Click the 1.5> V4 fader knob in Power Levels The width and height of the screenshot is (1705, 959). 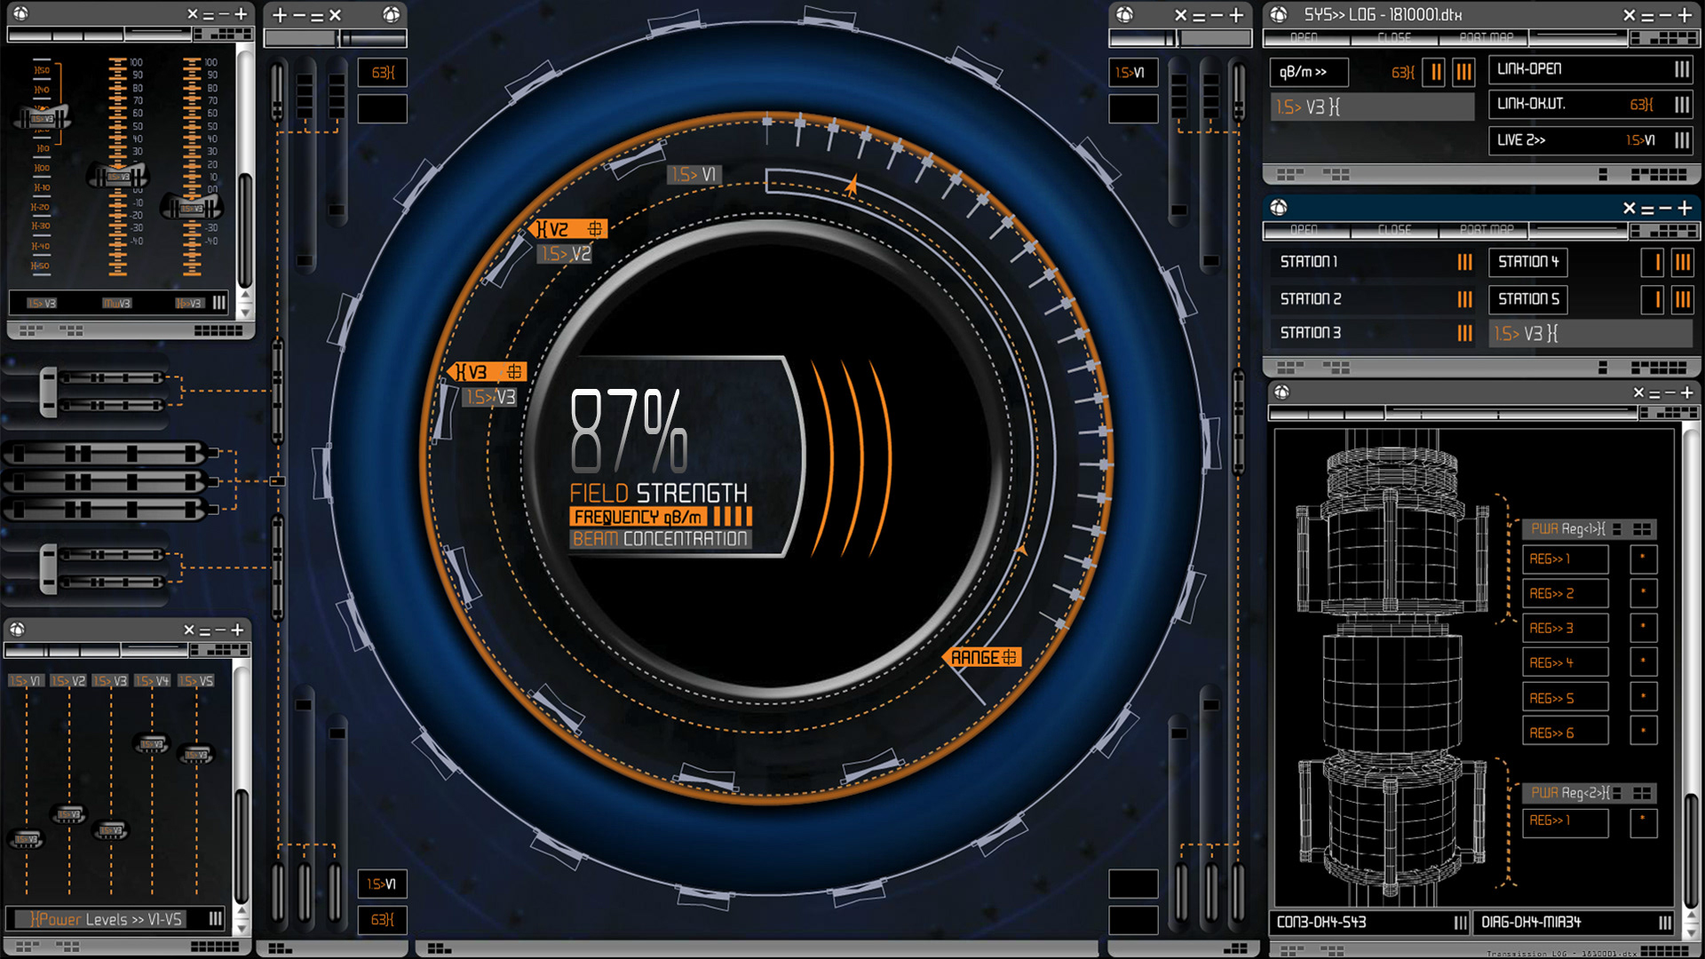point(152,743)
